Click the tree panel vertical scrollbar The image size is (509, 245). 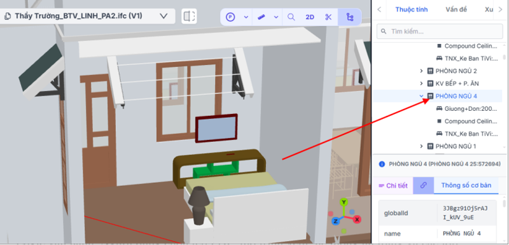pos(504,57)
